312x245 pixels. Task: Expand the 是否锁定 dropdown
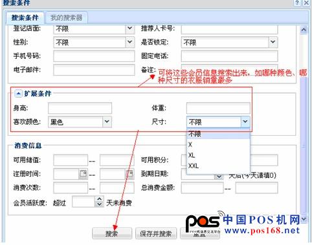pyautogui.click(x=273, y=42)
